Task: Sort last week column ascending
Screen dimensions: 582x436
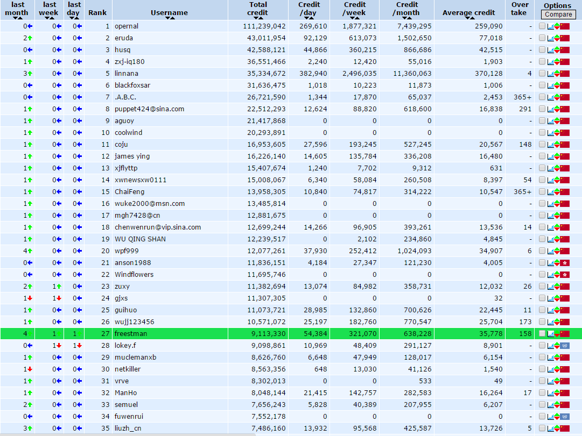Action: coord(52,18)
